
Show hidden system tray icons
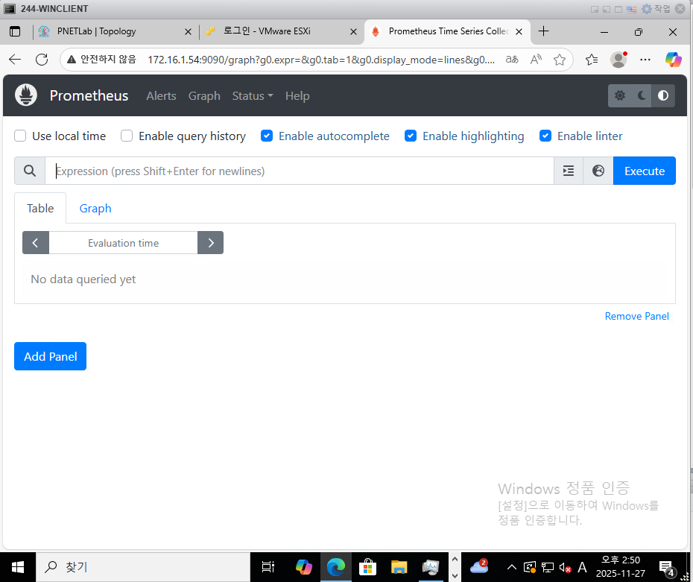(511, 567)
